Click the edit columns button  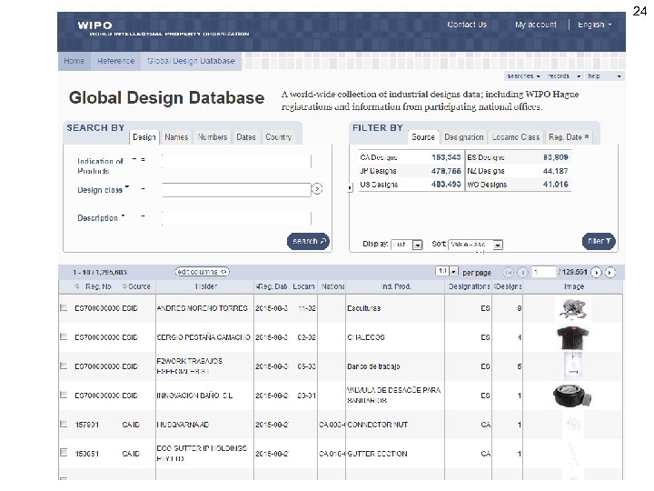point(202,272)
